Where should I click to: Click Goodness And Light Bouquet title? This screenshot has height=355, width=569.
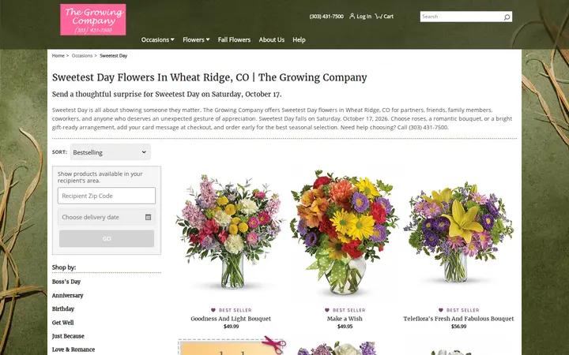coord(231,319)
